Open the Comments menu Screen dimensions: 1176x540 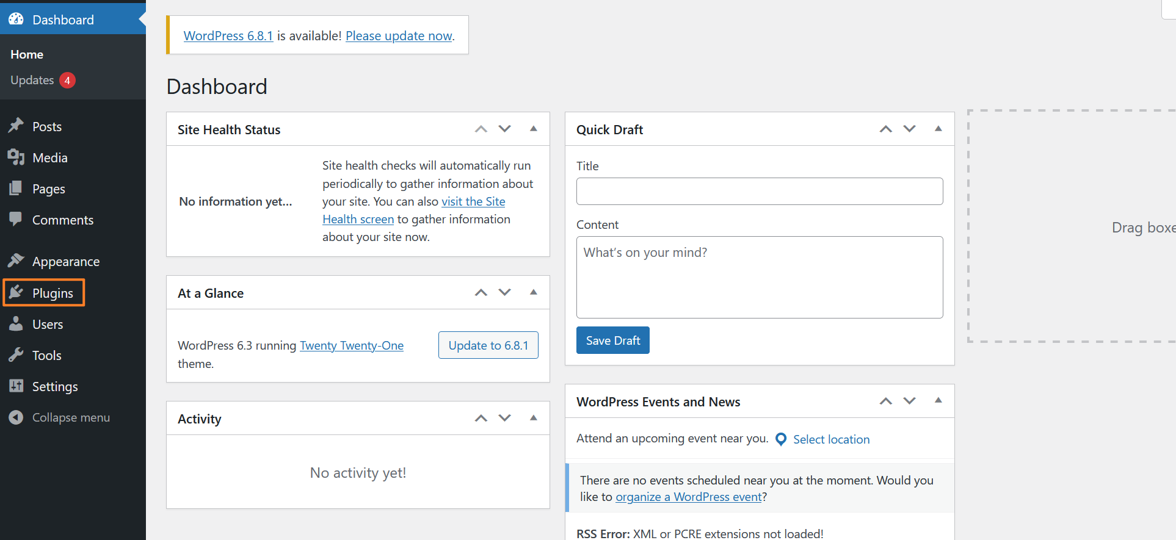(x=73, y=220)
